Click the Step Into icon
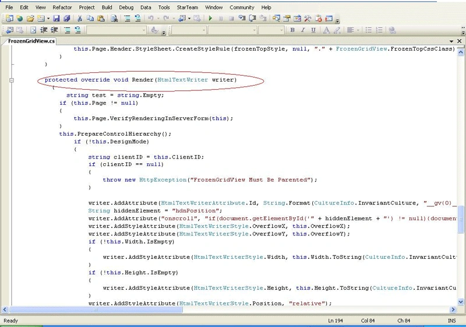The height and width of the screenshot is (327, 466). pyautogui.click(x=242, y=18)
